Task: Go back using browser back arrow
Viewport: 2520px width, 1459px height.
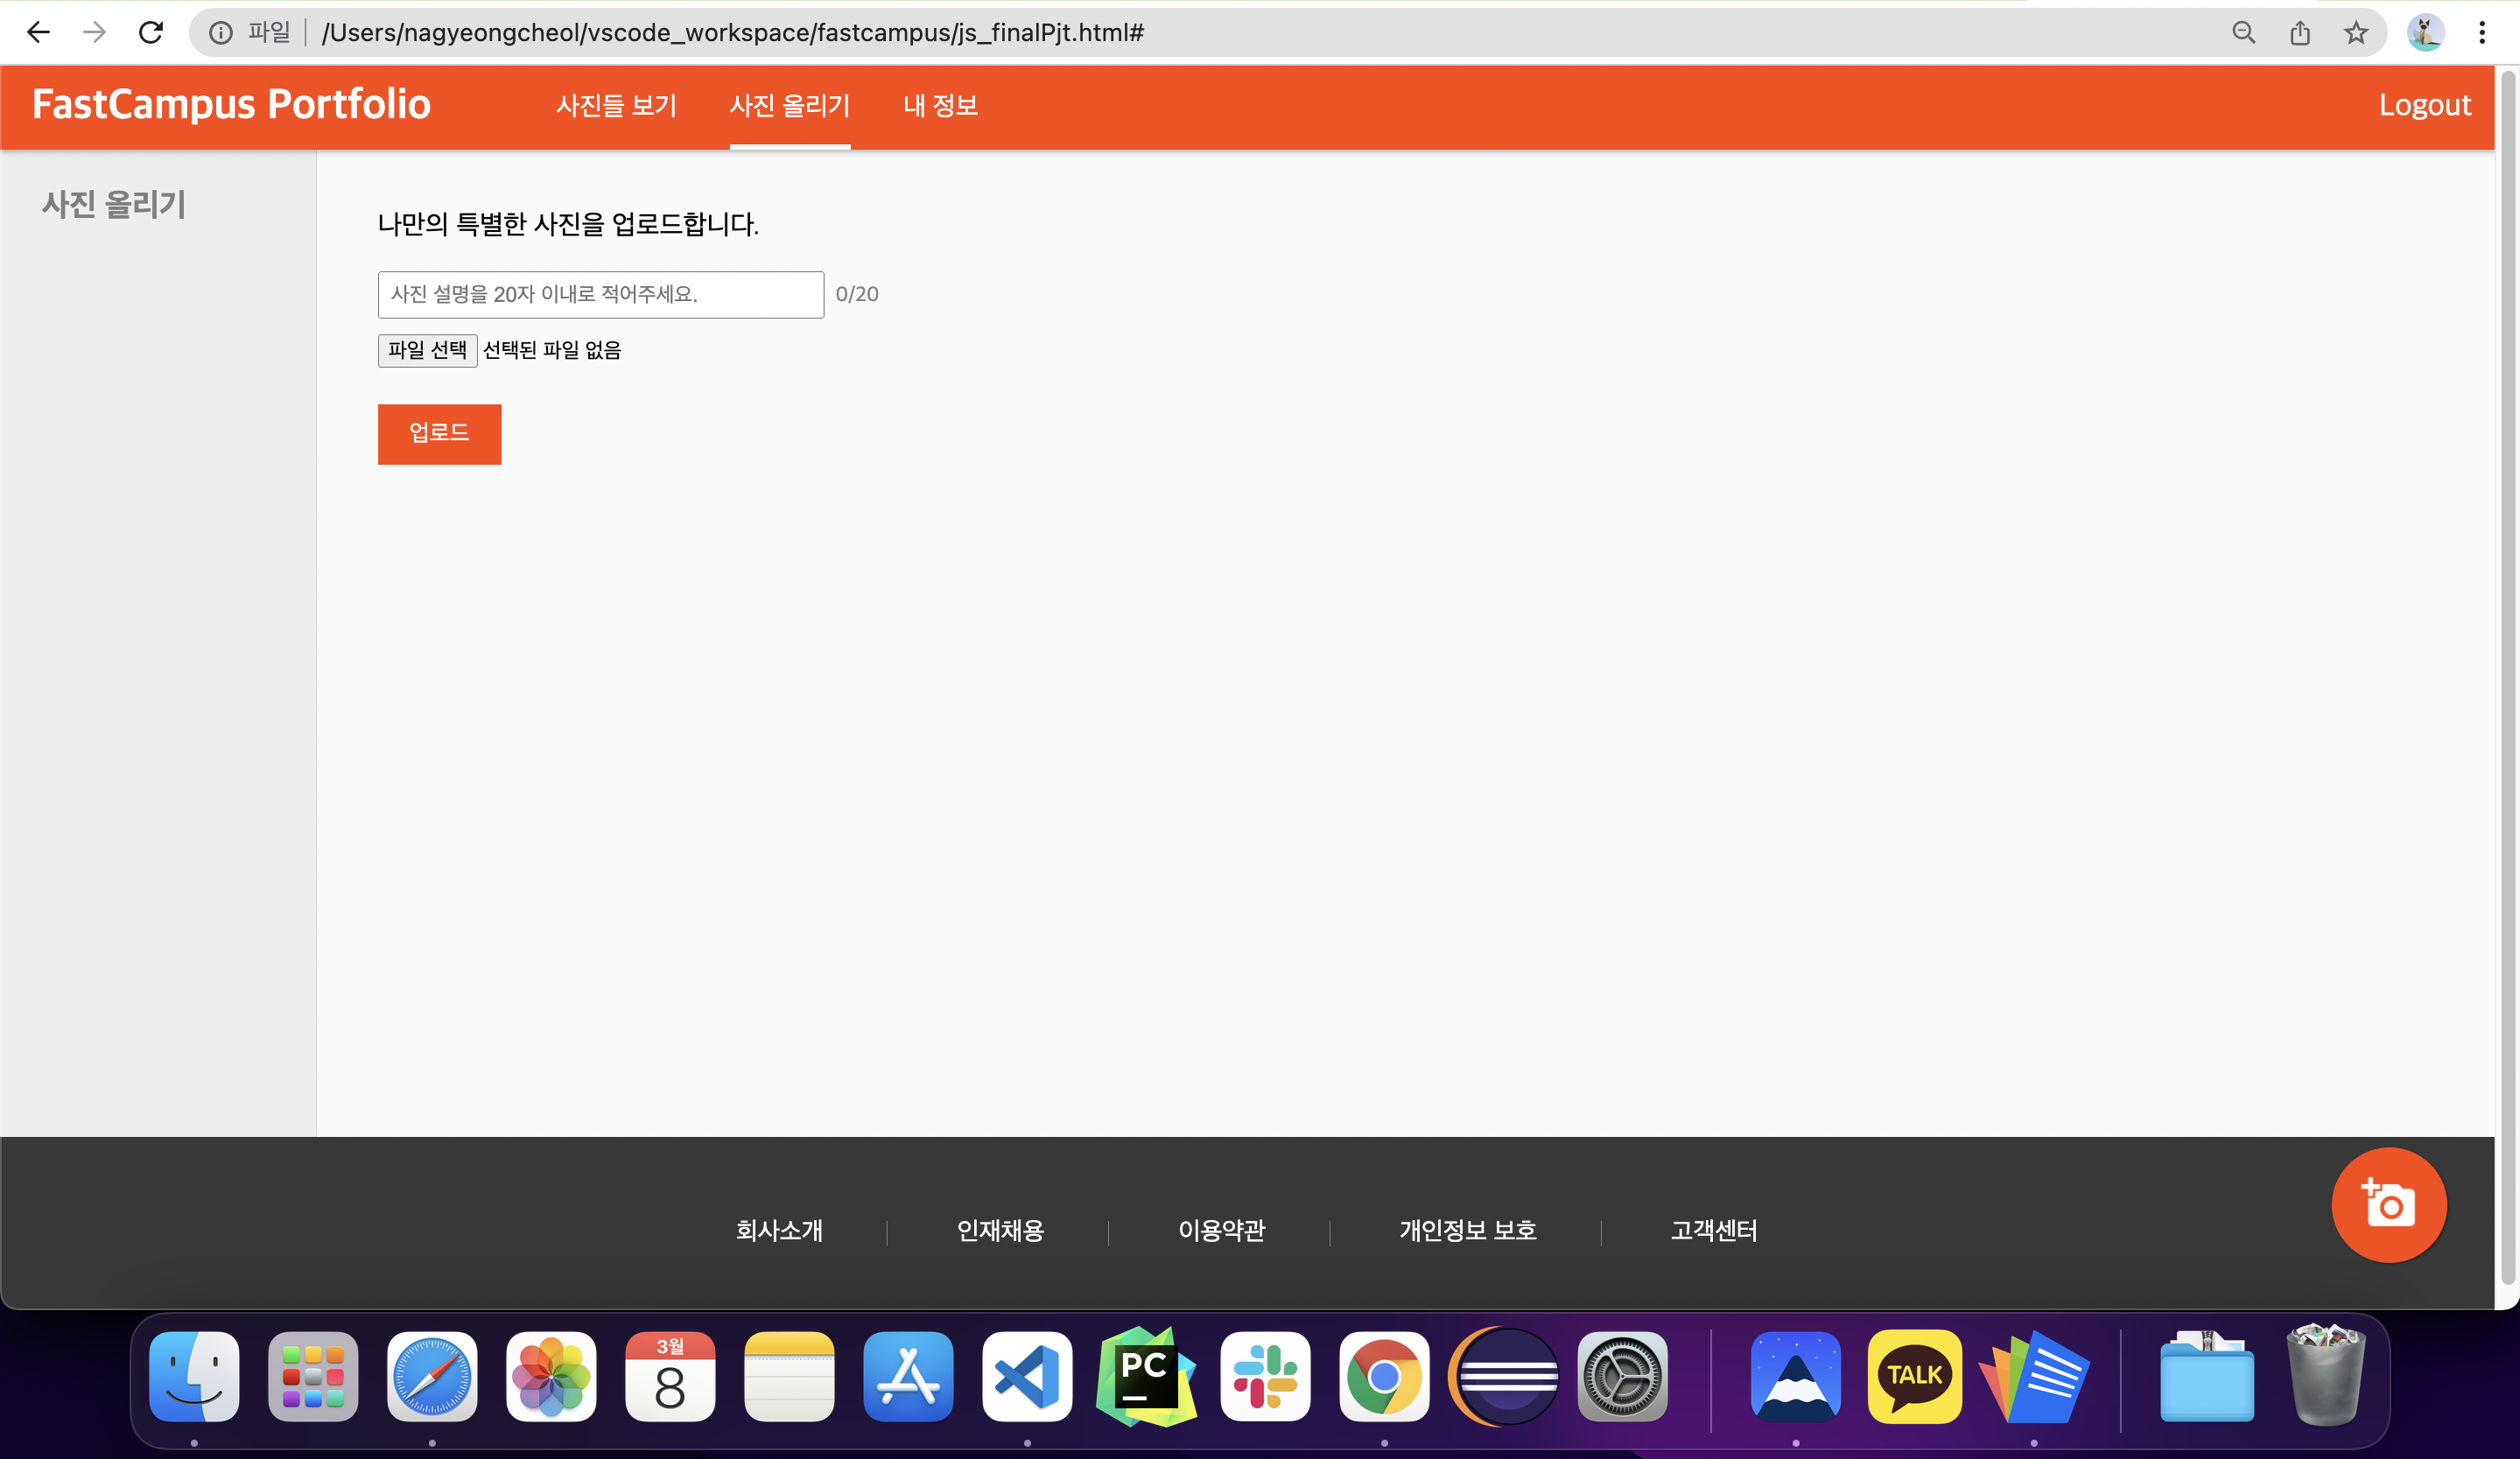Action: click(x=38, y=33)
